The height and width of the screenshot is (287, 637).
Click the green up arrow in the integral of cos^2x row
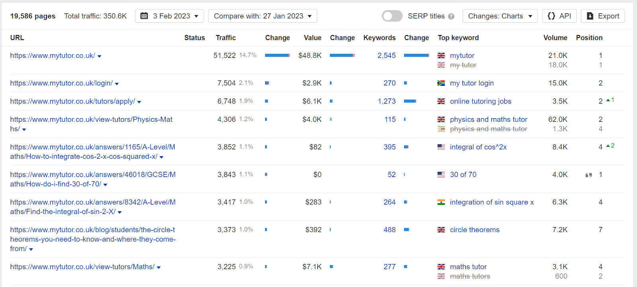pos(608,146)
